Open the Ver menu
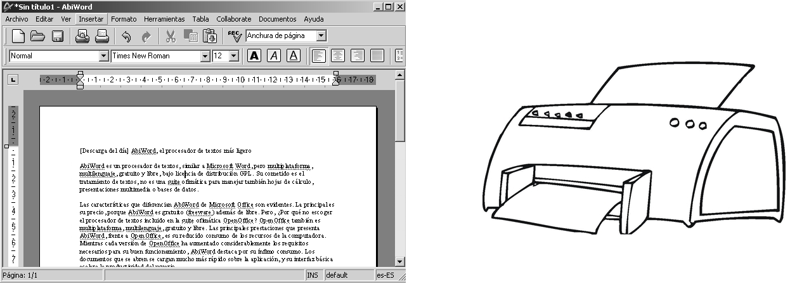Image resolution: width=790 pixels, height=284 pixels. [66, 19]
